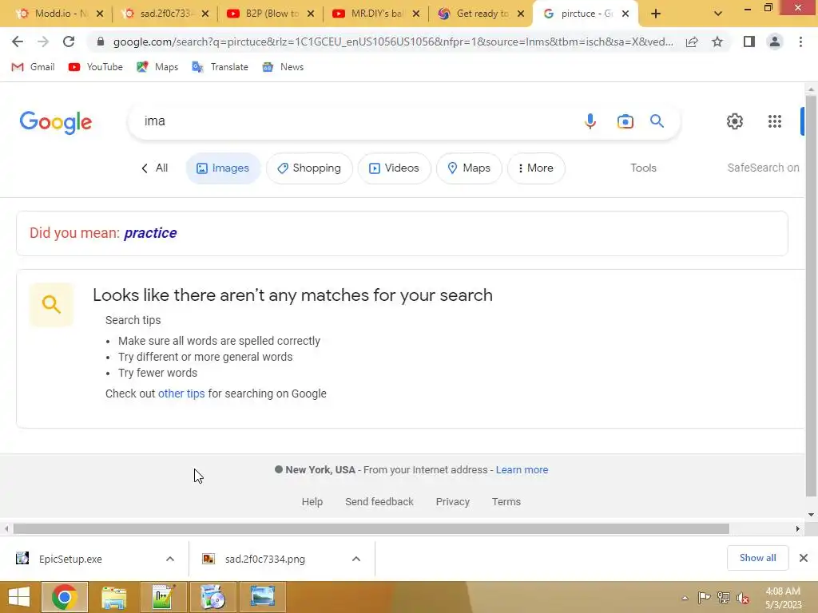
Task: Click the muted volume tray icon
Action: coord(743,598)
